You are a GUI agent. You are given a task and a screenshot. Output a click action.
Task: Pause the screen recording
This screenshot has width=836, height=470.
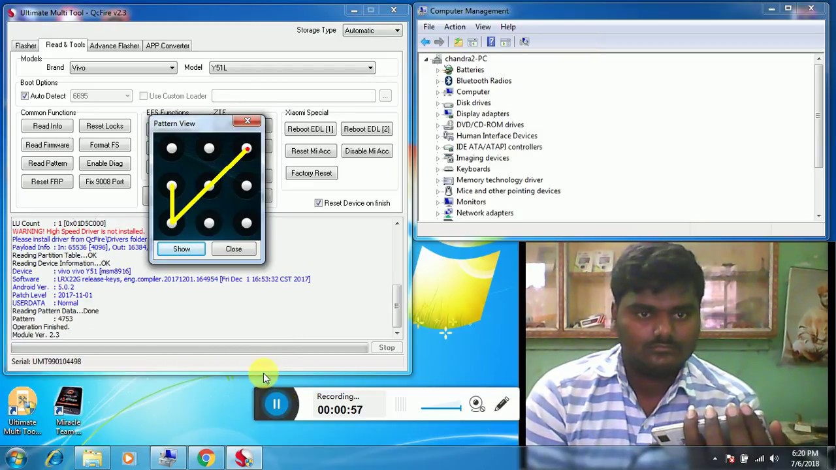point(276,404)
